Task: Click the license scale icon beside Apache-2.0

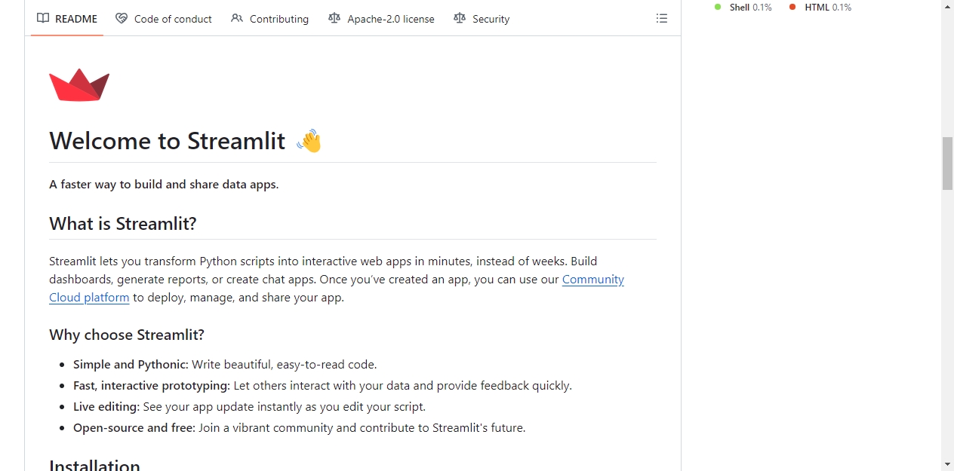Action: pos(334,19)
